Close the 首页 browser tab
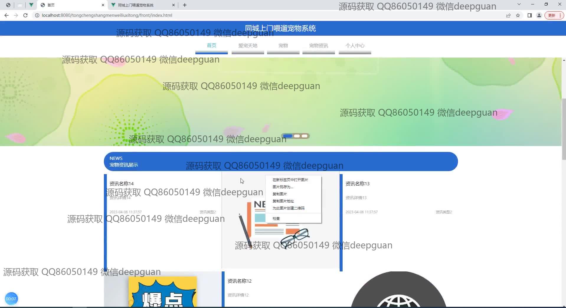Image resolution: width=566 pixels, height=308 pixels. 103,5
